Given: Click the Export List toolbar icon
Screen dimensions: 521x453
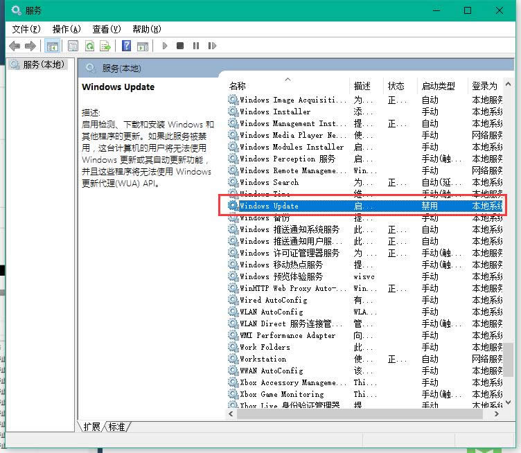Looking at the screenshot, I should (105, 46).
